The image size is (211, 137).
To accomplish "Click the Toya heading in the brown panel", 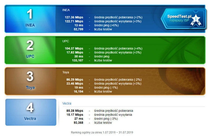I will click(66, 72).
